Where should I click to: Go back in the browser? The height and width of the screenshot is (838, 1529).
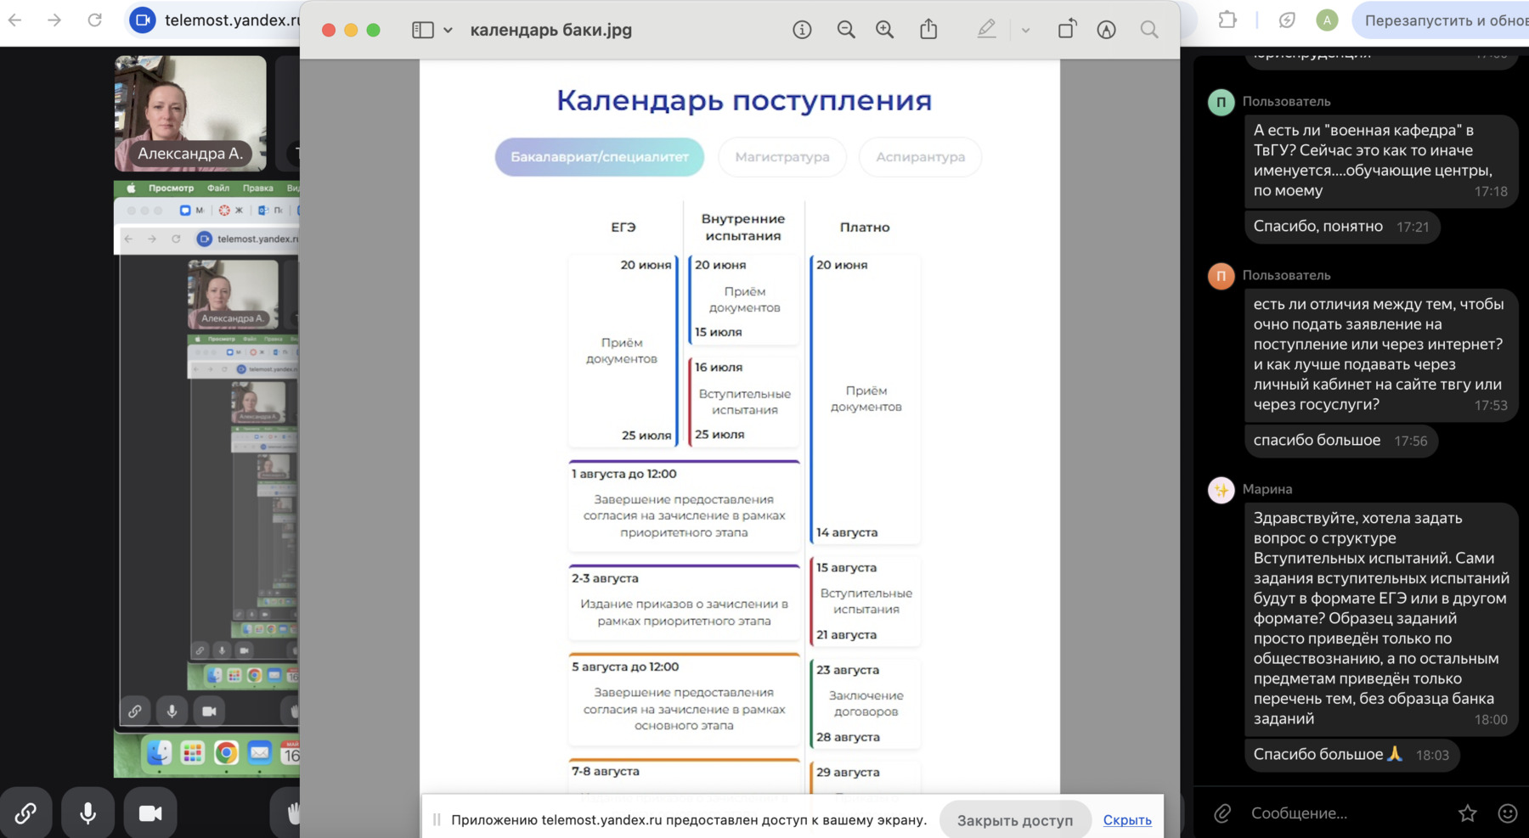(x=15, y=20)
